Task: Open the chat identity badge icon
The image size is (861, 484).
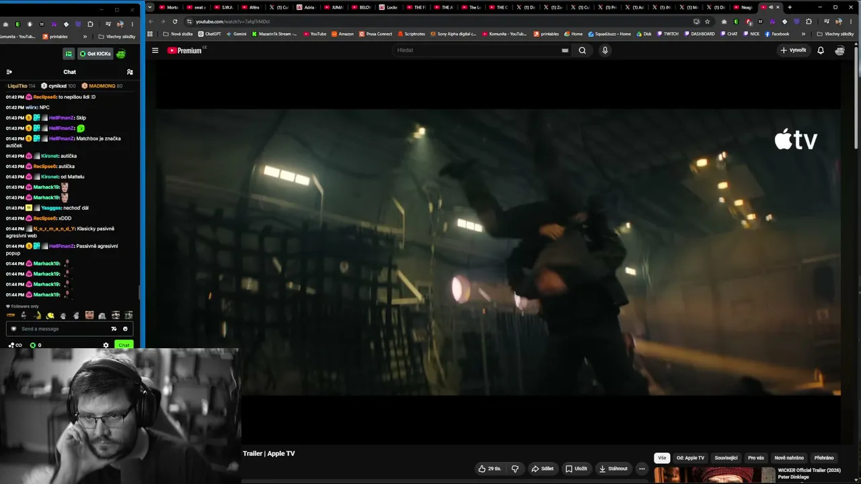Action: [x=13, y=329]
